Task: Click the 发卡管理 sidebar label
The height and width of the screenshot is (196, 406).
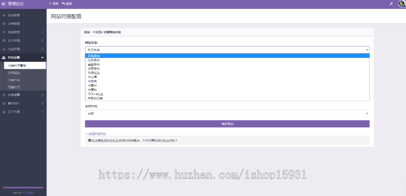Action: coord(14,41)
